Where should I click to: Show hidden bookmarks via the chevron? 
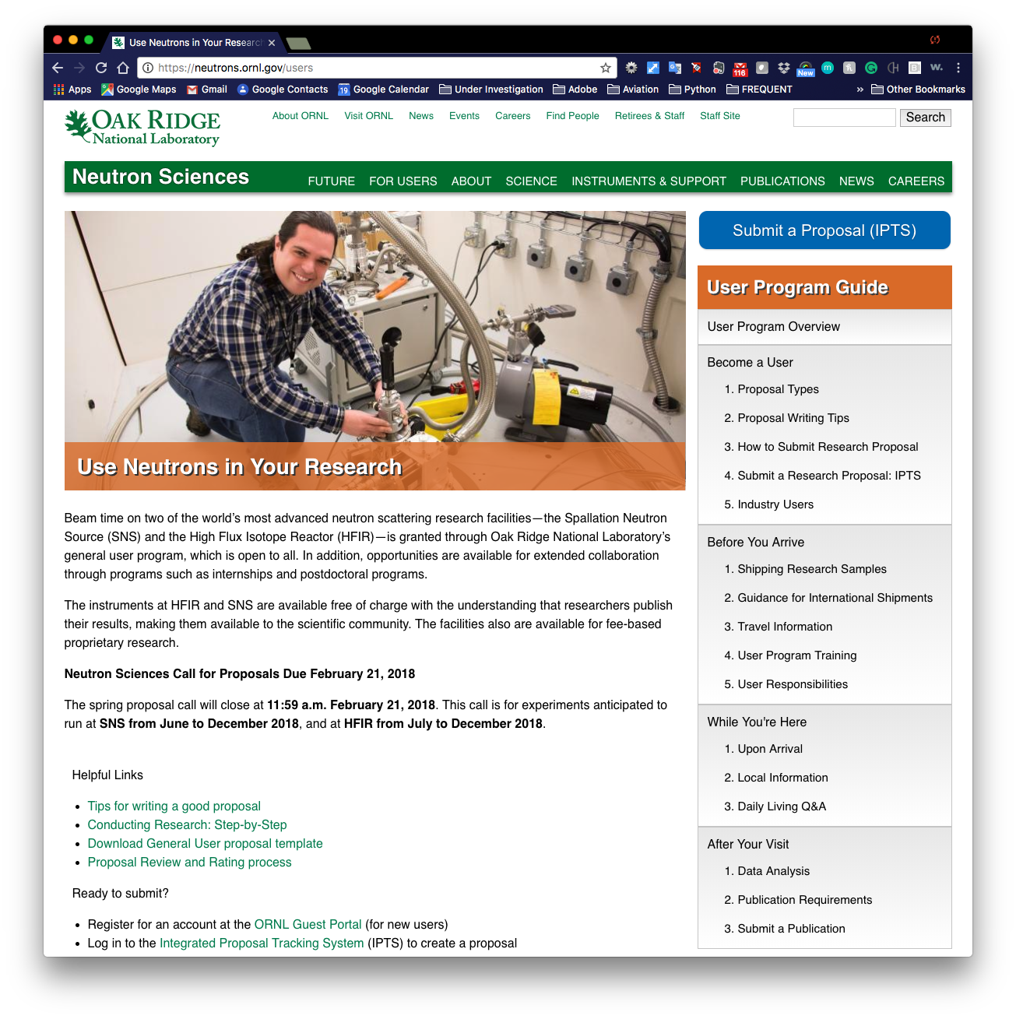coord(859,89)
